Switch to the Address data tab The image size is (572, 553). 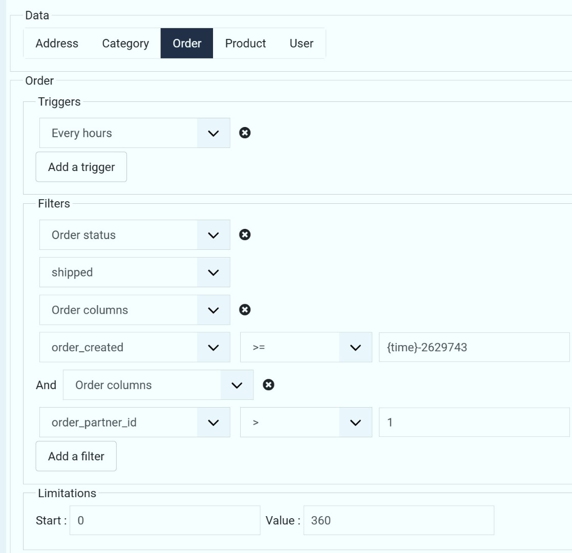coord(57,44)
